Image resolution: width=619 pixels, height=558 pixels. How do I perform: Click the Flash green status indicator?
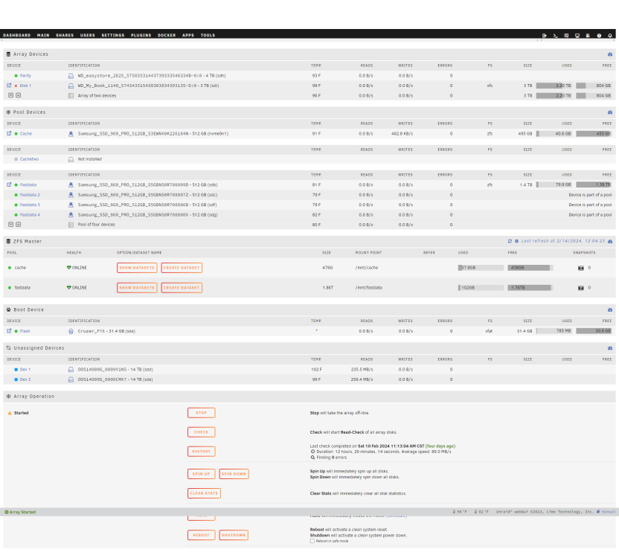tap(16, 331)
